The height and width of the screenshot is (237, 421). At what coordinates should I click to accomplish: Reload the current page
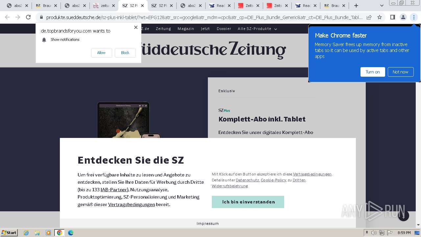click(x=28, y=17)
